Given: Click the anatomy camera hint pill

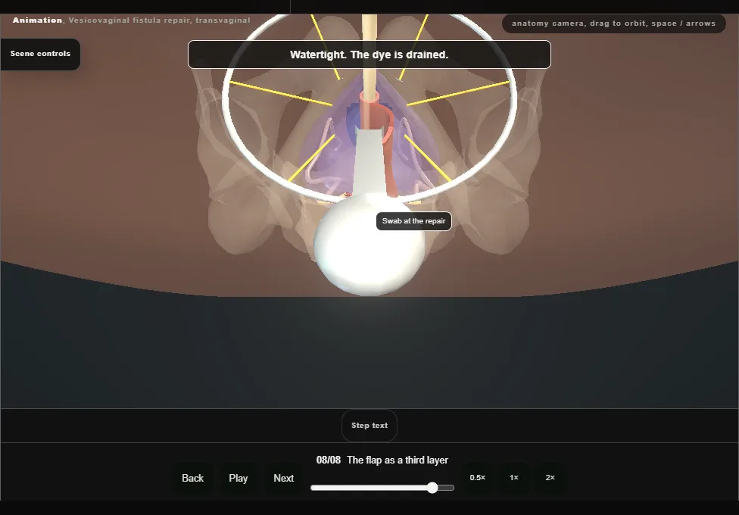Looking at the screenshot, I should click(x=613, y=23).
